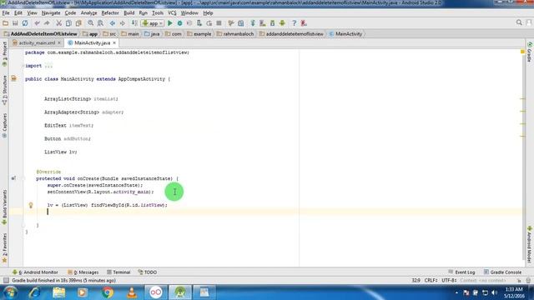Open the File menu

pos(6,13)
